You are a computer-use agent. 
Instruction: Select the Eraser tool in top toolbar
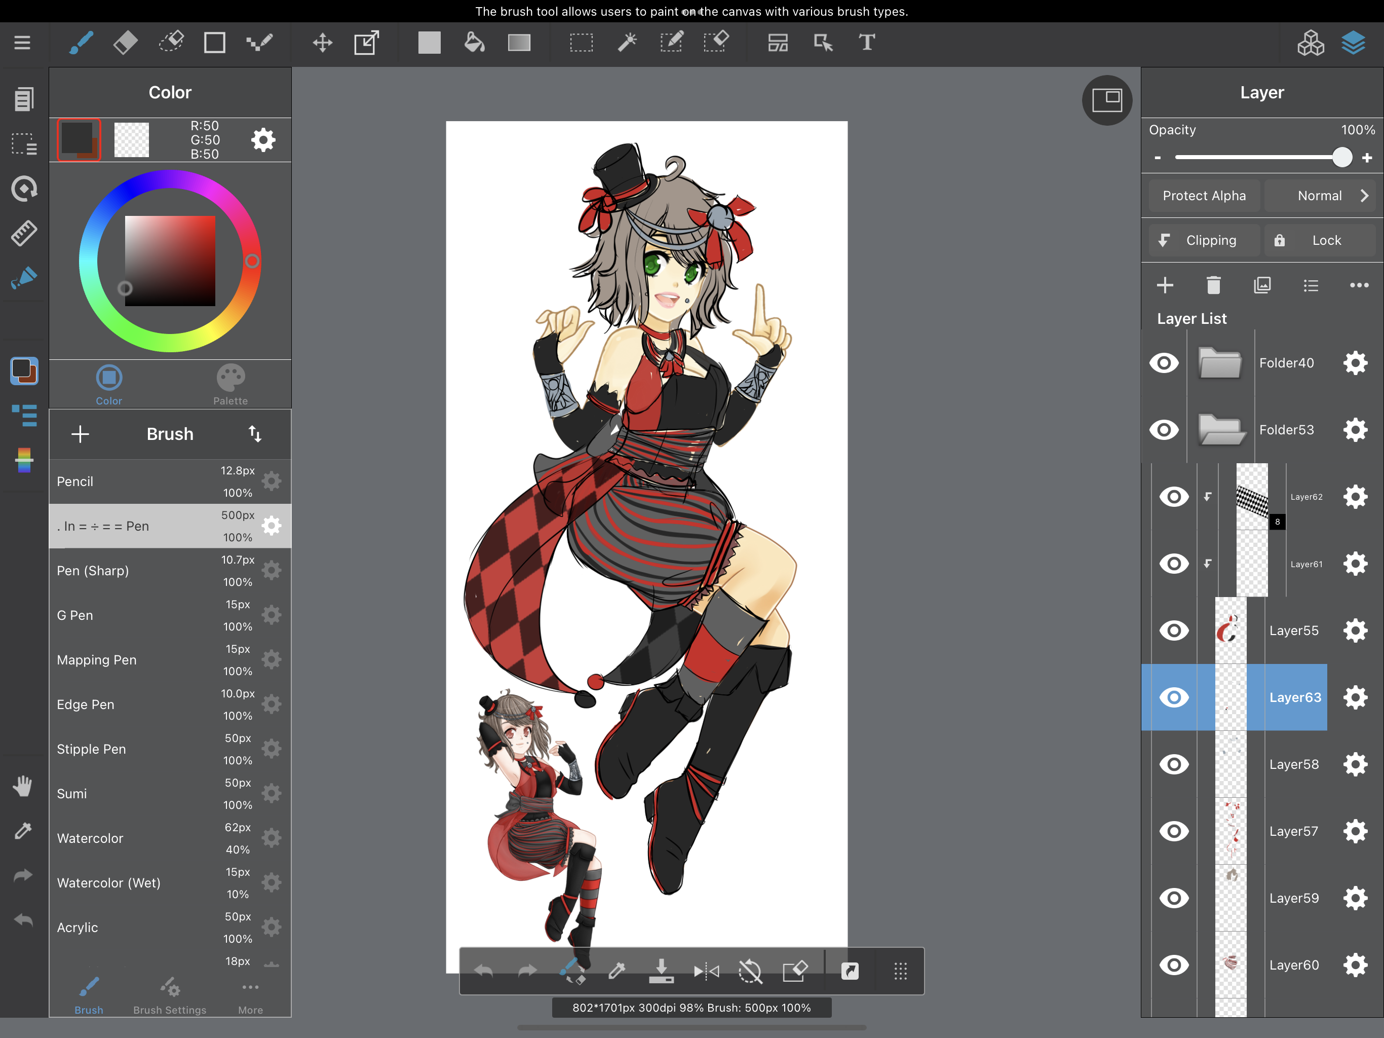(x=126, y=43)
